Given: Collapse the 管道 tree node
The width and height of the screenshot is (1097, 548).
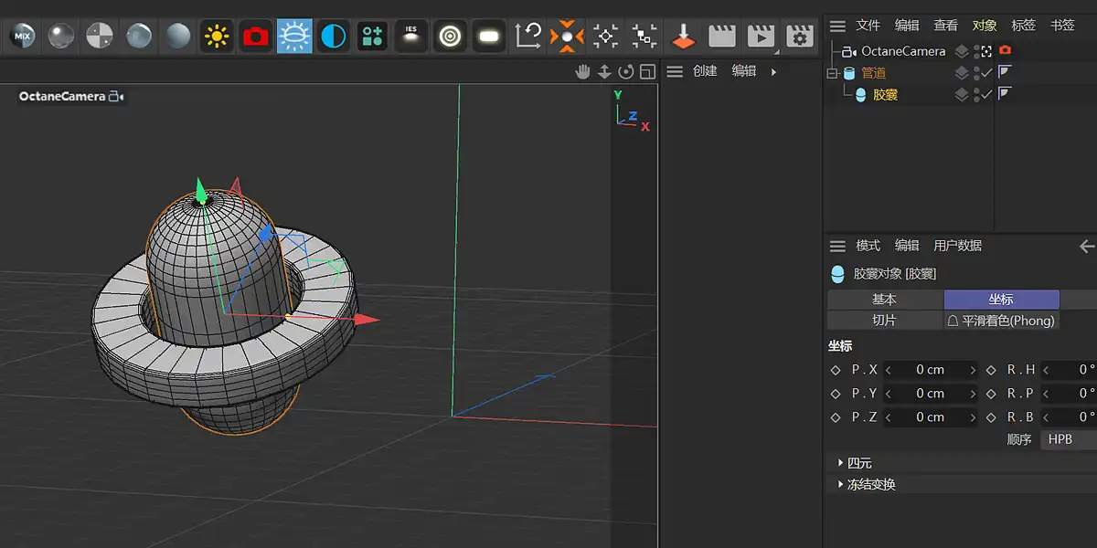Looking at the screenshot, I should (833, 73).
